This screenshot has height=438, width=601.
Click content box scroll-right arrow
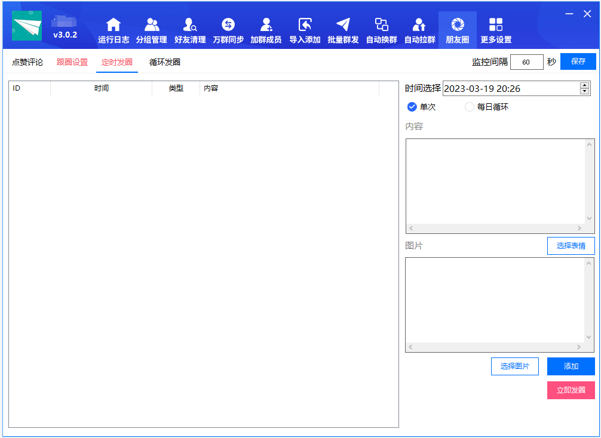[x=579, y=228]
